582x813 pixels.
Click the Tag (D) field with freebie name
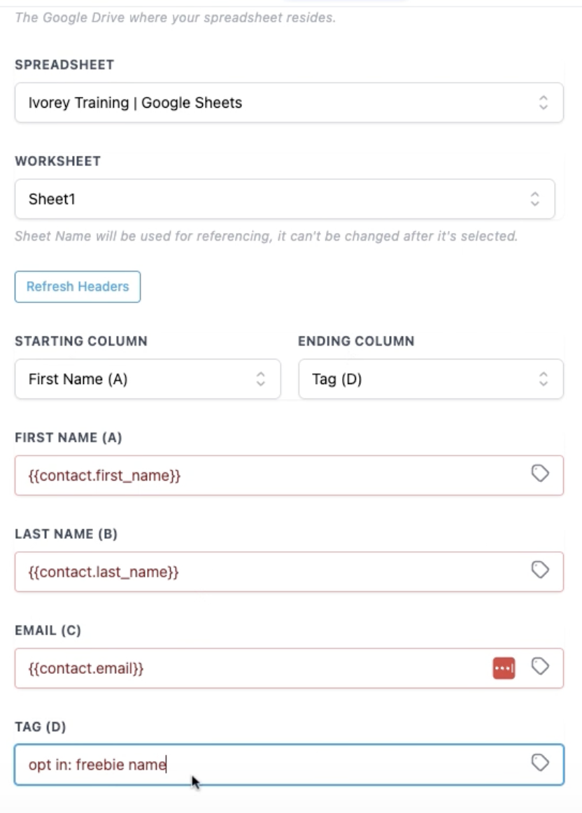[266, 764]
